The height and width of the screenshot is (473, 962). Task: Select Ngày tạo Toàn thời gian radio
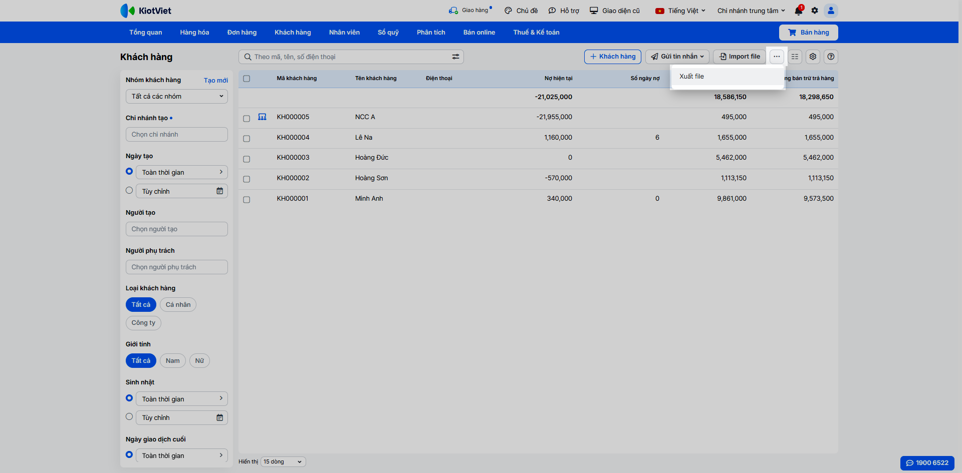coord(129,171)
